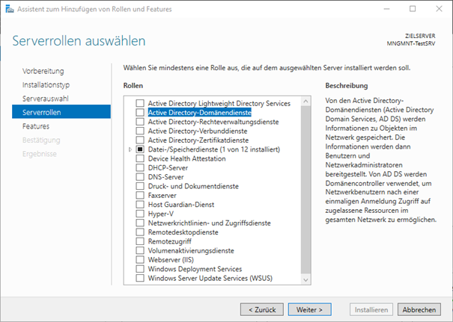Click the Weiter > button
This screenshot has width=453, height=322.
click(309, 309)
